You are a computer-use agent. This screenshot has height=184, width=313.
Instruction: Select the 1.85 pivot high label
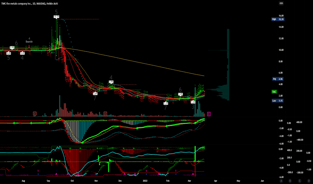pos(180,94)
